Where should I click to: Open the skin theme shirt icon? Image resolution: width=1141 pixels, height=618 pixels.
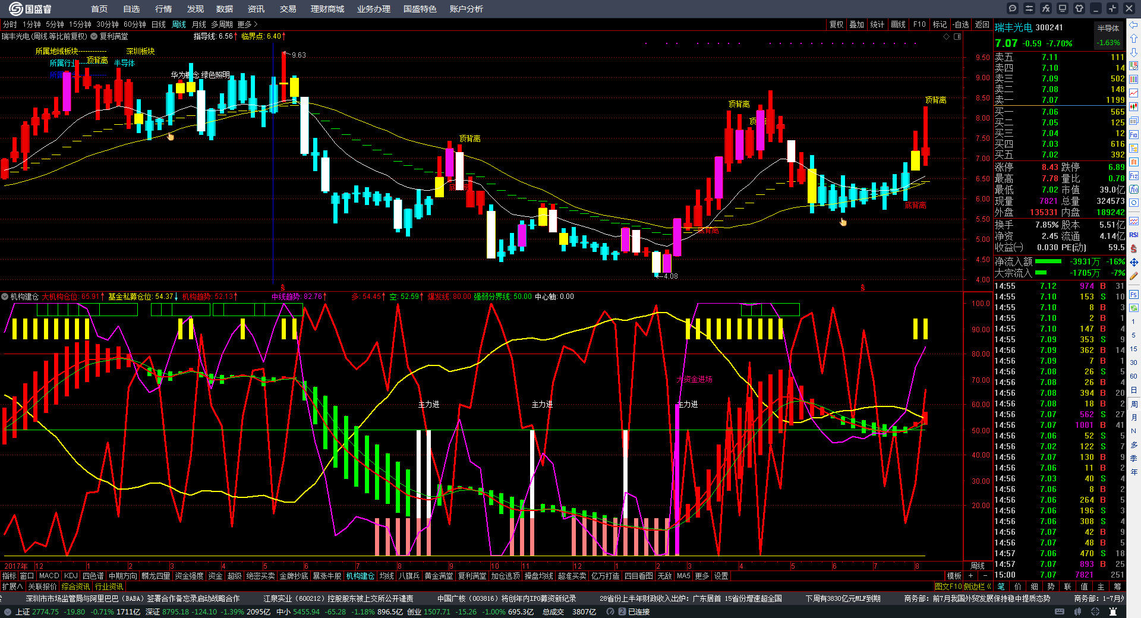[x=1079, y=8]
